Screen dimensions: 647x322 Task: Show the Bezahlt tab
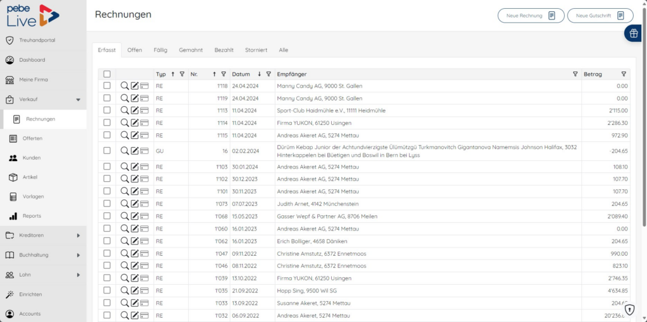click(224, 50)
